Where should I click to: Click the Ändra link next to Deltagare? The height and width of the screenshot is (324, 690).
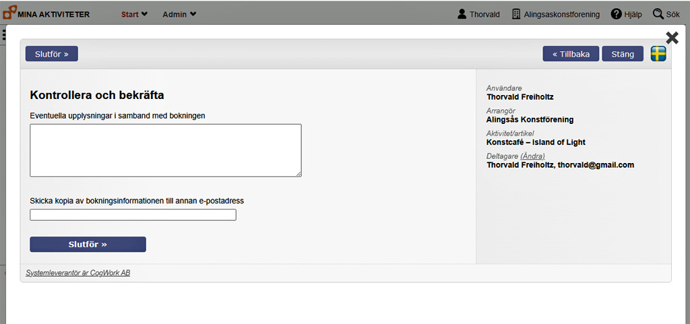coord(532,156)
